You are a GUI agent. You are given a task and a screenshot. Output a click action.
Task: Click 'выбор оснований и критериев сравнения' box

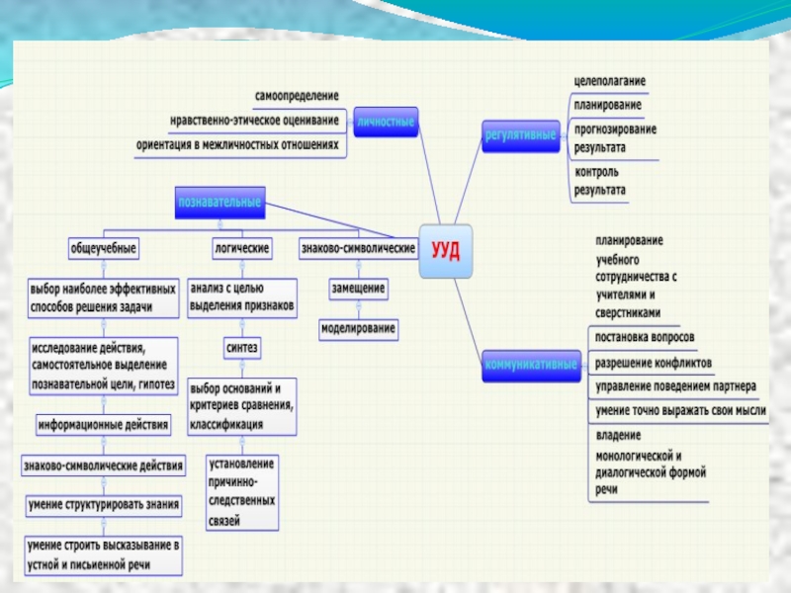[242, 407]
